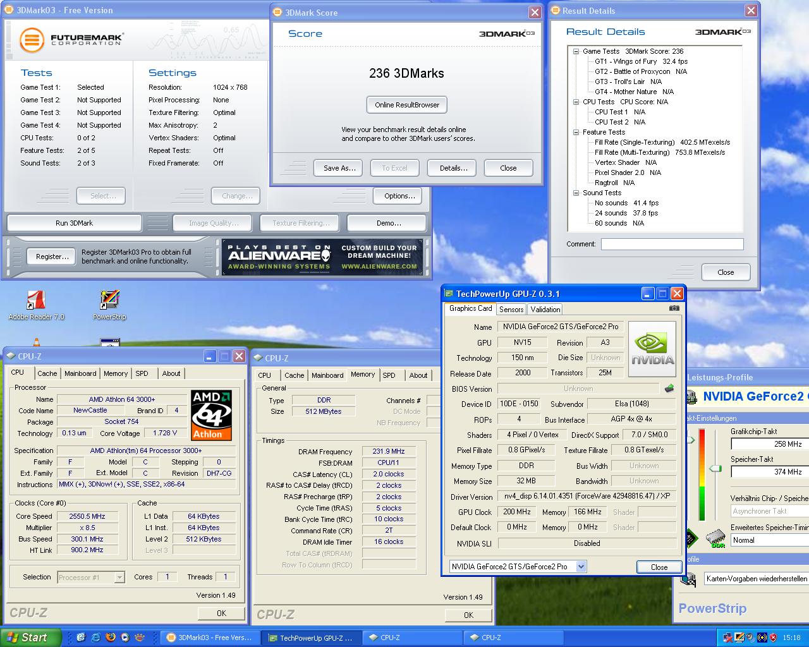Click the Start button on the taskbar

click(31, 638)
